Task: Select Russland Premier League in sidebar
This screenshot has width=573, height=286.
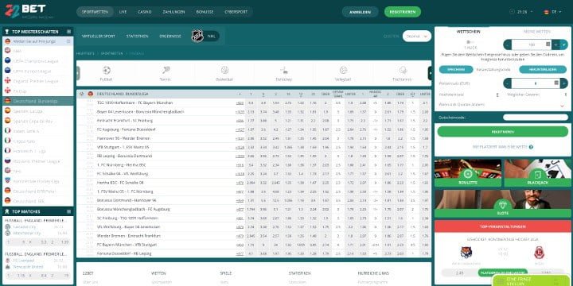Action: (x=38, y=160)
